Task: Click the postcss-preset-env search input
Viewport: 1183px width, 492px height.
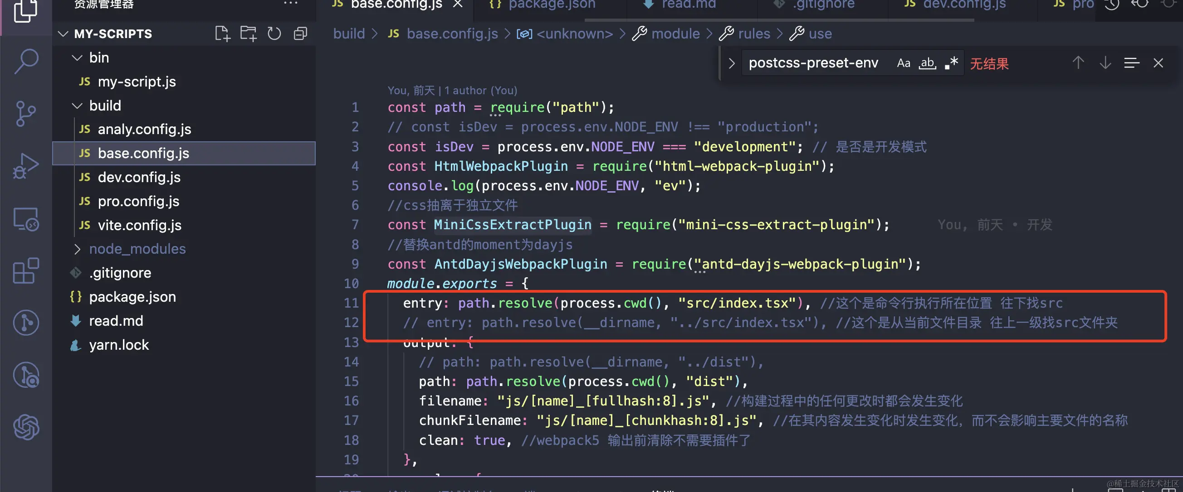Action: click(x=813, y=63)
